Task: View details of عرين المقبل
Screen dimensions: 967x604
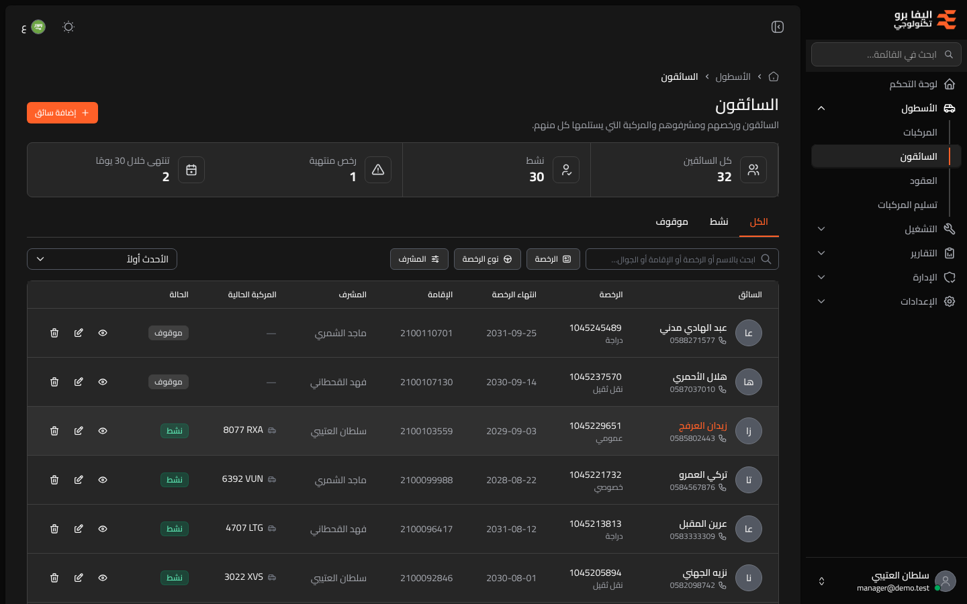Action: coord(103,529)
